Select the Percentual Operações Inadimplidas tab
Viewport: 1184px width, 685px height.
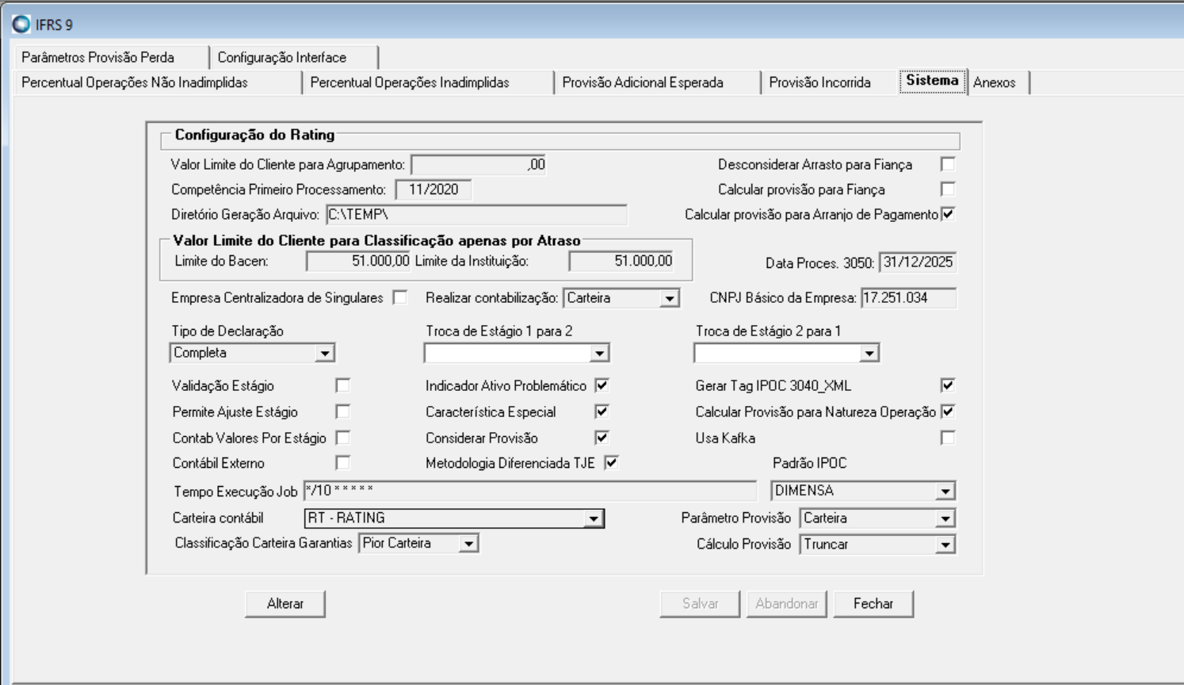[x=428, y=82]
